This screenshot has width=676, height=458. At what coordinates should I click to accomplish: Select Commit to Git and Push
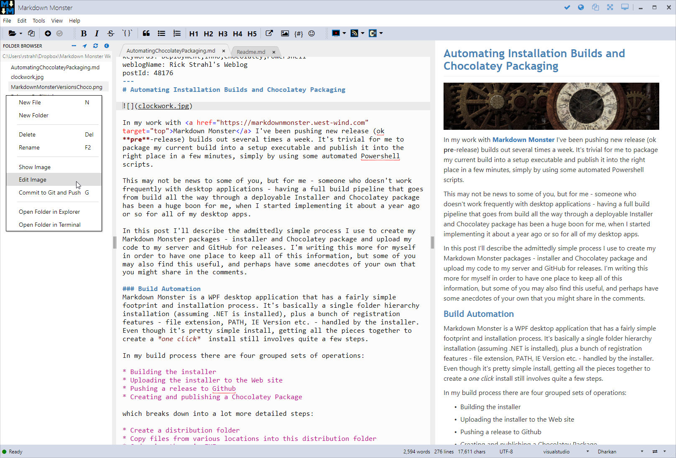coord(54,192)
